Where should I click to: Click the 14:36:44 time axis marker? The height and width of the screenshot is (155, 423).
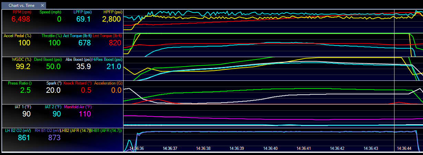(404, 148)
